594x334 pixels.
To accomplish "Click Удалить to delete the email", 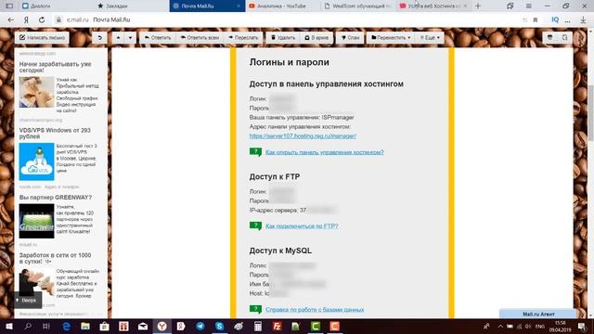I will (x=283, y=37).
